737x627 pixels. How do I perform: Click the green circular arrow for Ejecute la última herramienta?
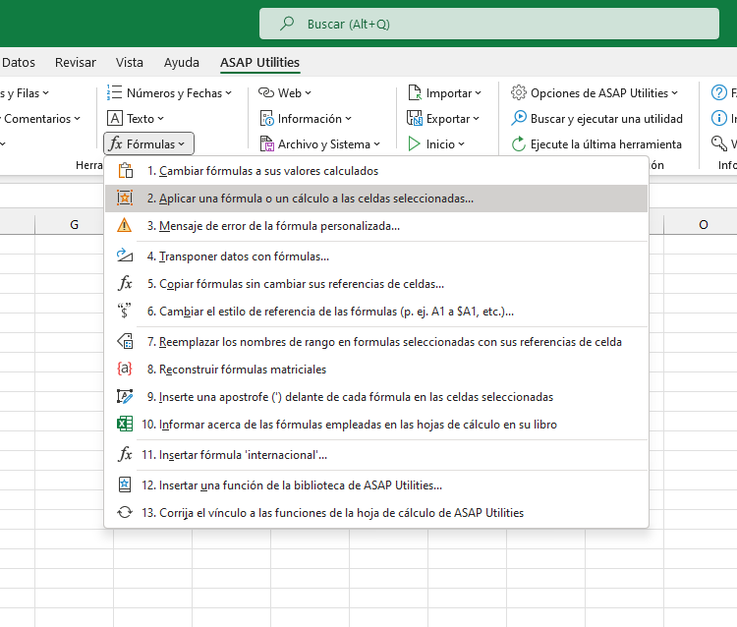(519, 143)
